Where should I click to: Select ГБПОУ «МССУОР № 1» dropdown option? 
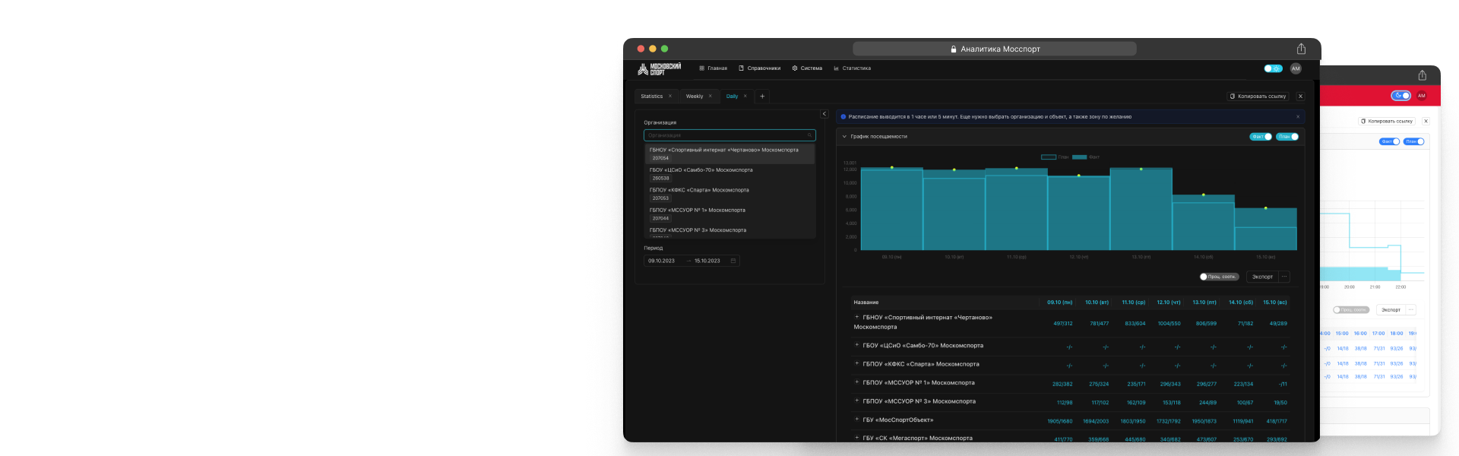[x=729, y=214]
